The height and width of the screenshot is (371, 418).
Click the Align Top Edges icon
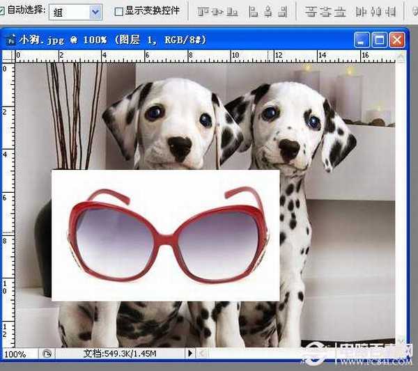(203, 12)
